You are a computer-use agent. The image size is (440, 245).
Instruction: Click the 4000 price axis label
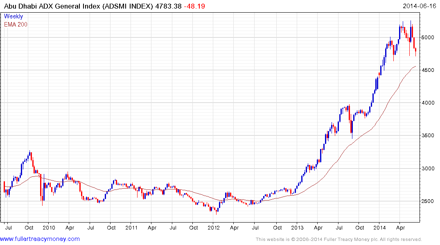point(428,103)
